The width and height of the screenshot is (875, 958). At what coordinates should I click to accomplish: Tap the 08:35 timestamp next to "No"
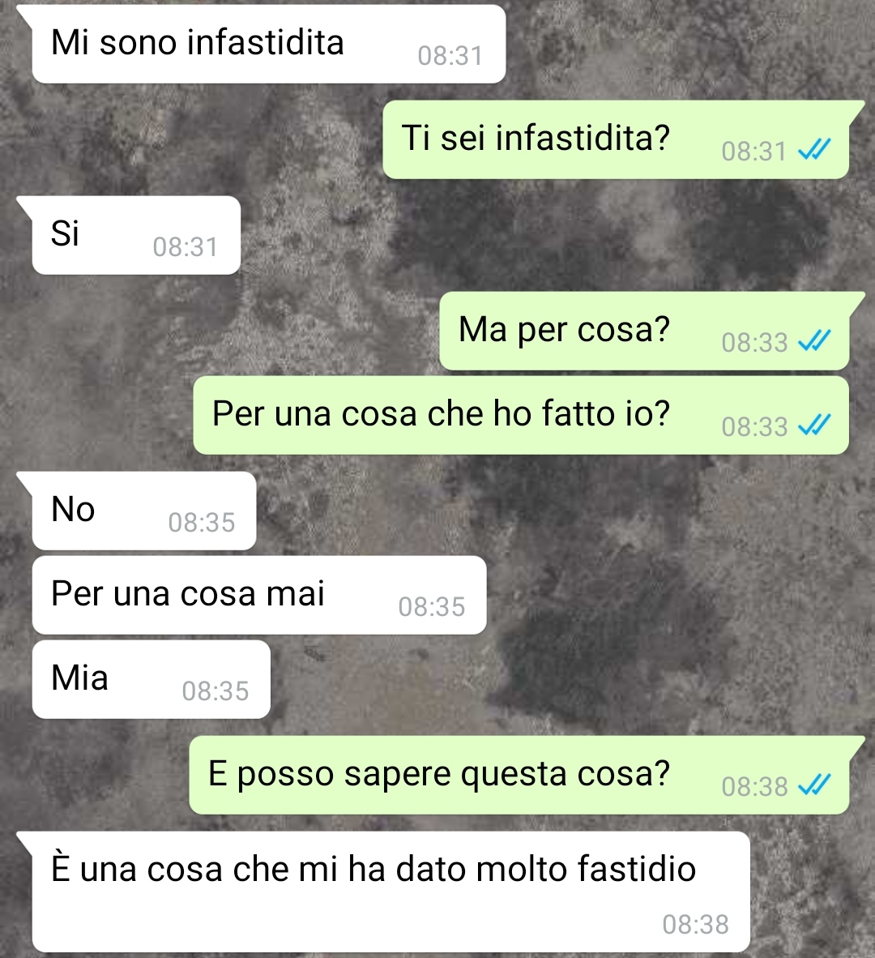(202, 523)
